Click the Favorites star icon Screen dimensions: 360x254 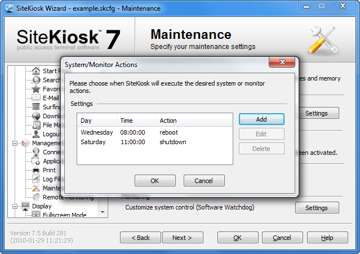[x=37, y=89]
